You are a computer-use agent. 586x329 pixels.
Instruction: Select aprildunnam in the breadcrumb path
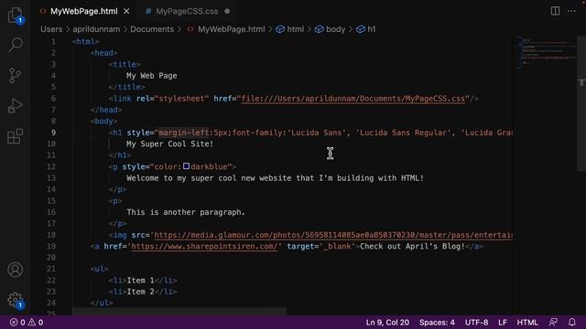(x=96, y=29)
